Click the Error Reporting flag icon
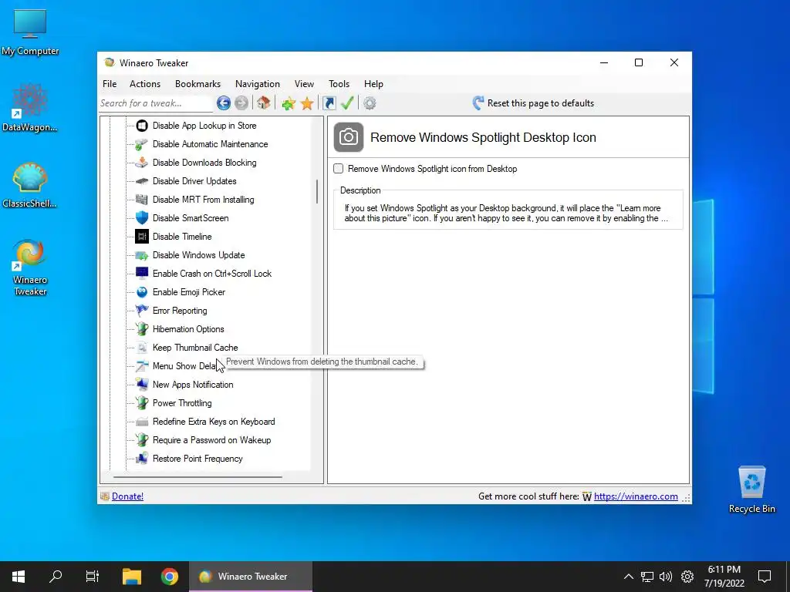The height and width of the screenshot is (592, 790). point(142,311)
